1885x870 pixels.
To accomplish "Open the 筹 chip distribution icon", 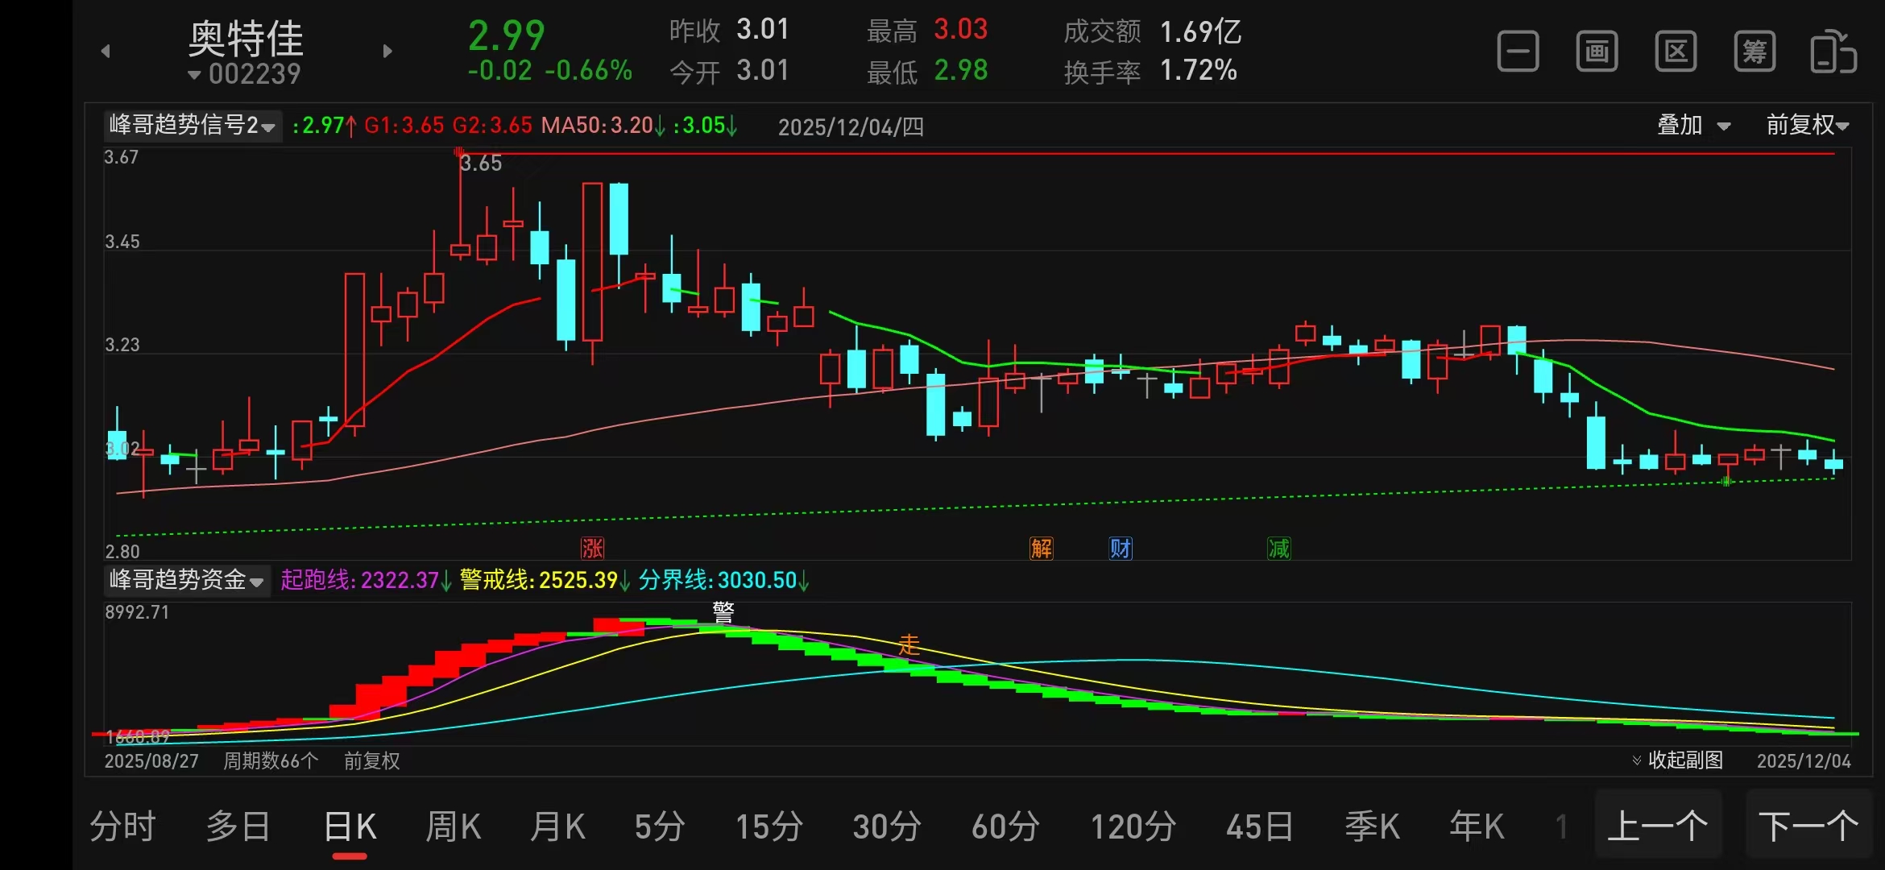I will tap(1754, 52).
